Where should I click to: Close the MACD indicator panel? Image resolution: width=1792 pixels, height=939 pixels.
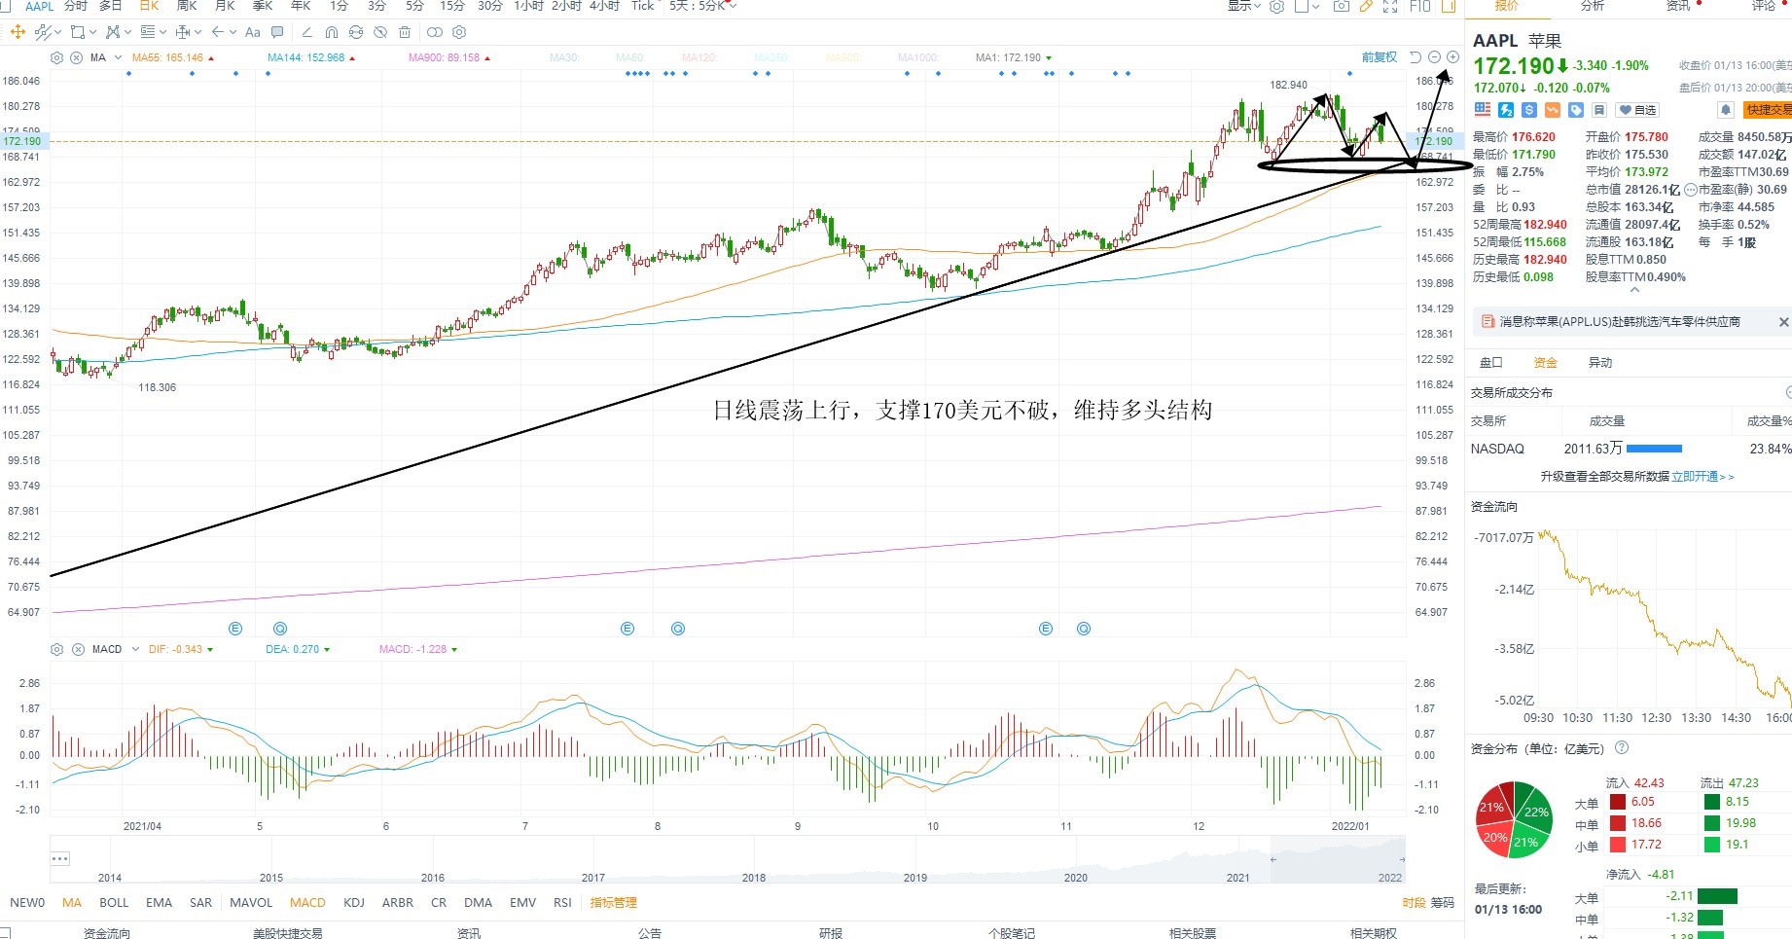click(x=78, y=649)
